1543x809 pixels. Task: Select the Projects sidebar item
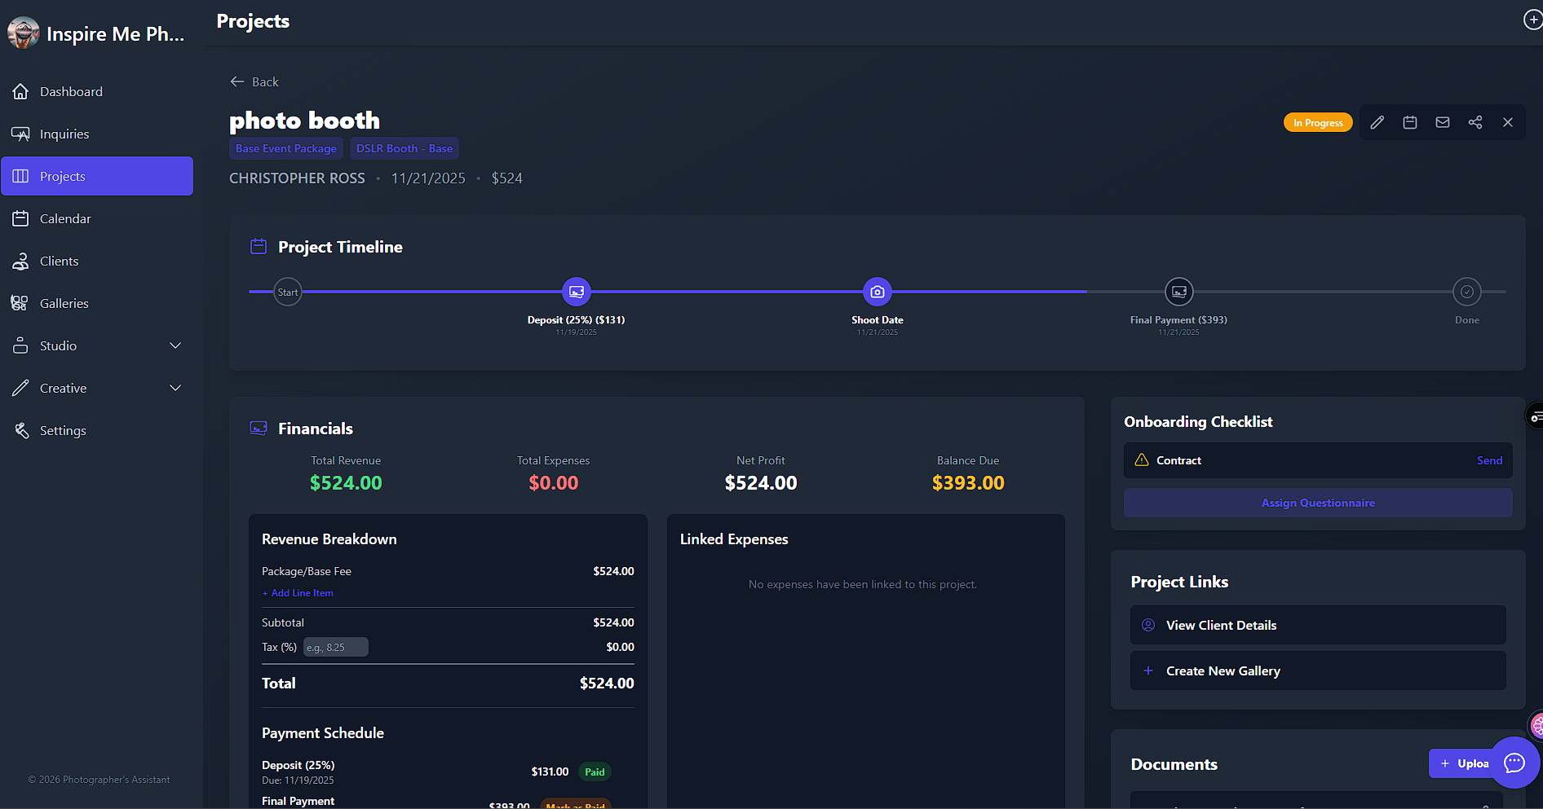(x=97, y=176)
